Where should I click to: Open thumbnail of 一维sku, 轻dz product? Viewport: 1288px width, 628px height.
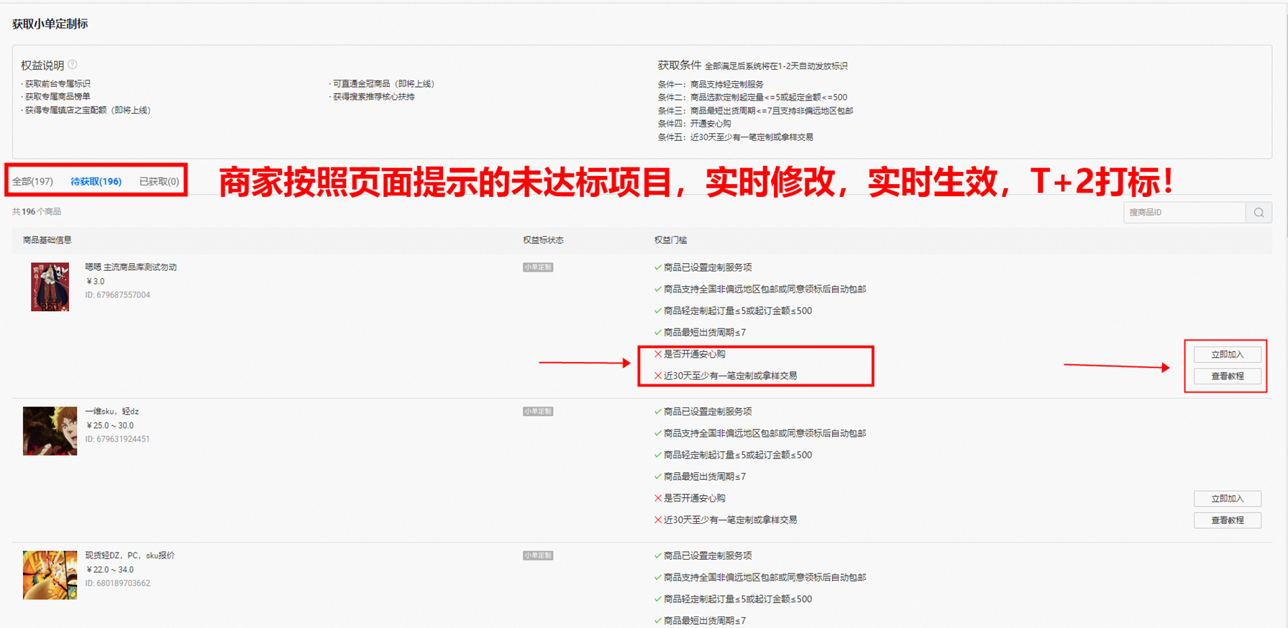point(50,431)
